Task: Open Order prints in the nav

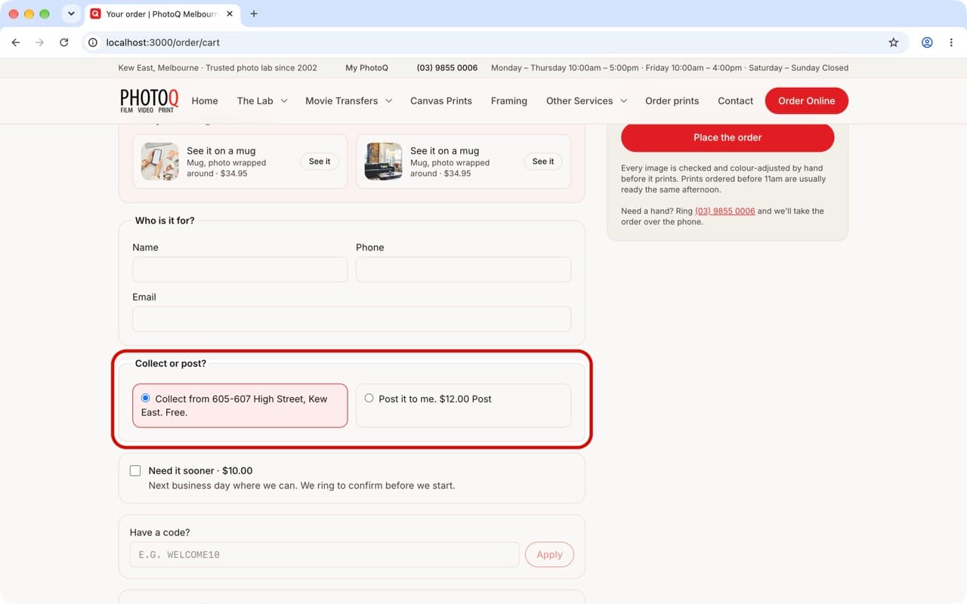Action: [x=672, y=100]
